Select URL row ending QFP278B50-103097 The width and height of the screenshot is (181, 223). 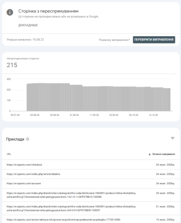coord(91,208)
